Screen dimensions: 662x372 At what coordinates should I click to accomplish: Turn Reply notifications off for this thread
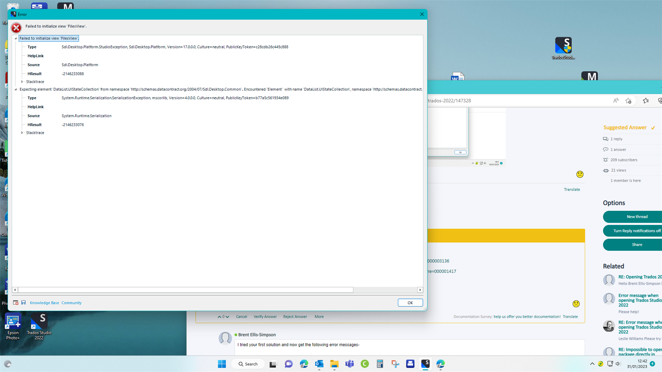[636, 230]
